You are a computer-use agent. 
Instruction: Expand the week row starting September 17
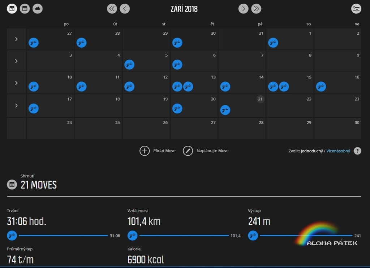pyautogui.click(x=16, y=105)
